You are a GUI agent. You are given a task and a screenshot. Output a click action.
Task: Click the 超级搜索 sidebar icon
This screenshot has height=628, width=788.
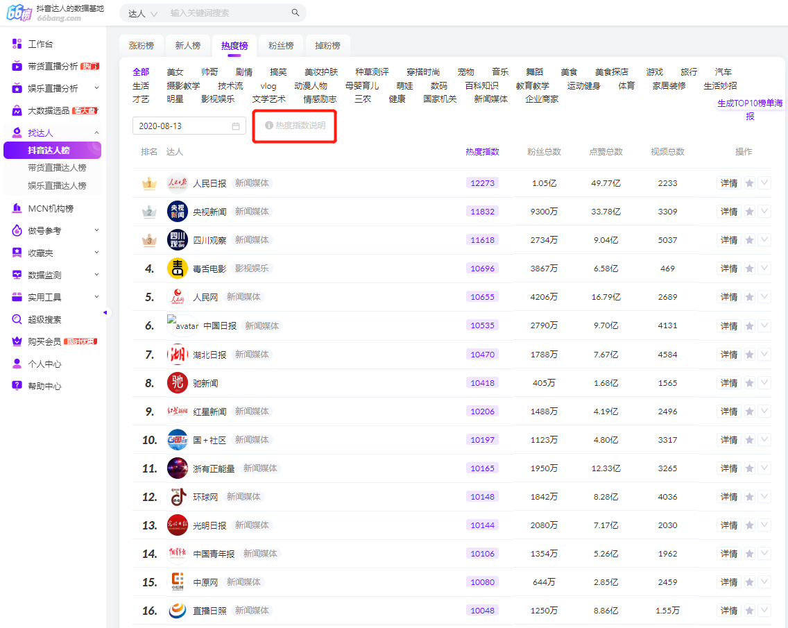(x=17, y=320)
